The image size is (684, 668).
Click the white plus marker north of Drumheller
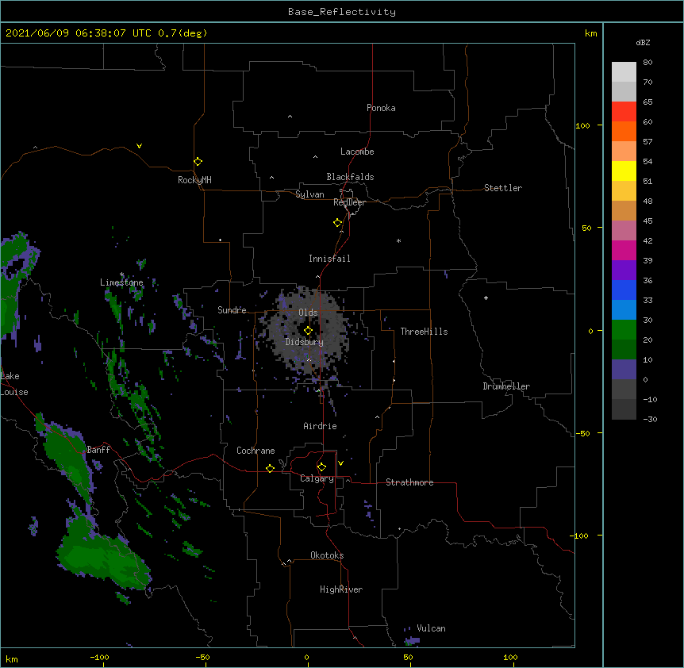pos(486,298)
